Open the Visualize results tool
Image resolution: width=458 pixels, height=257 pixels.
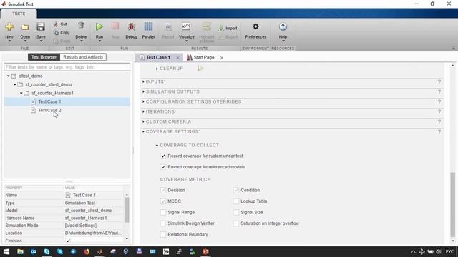(x=186, y=27)
